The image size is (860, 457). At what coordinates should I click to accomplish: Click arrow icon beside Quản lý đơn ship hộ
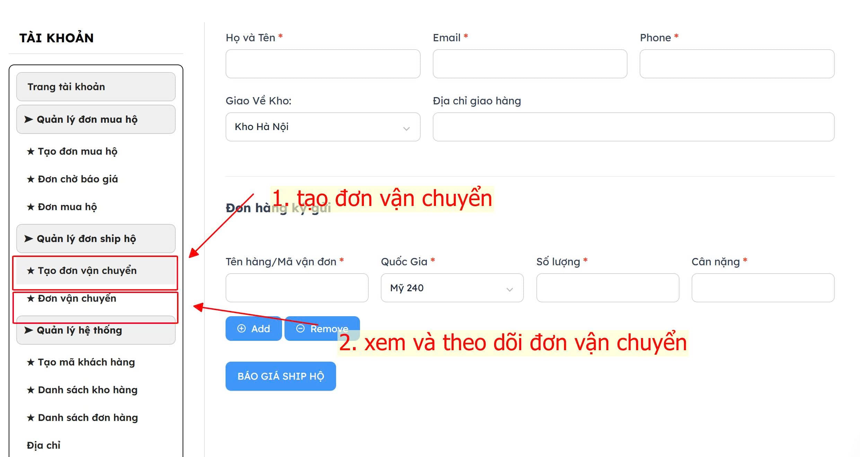29,239
